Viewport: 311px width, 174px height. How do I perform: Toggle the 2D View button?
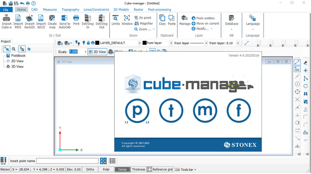[x=97, y=52]
